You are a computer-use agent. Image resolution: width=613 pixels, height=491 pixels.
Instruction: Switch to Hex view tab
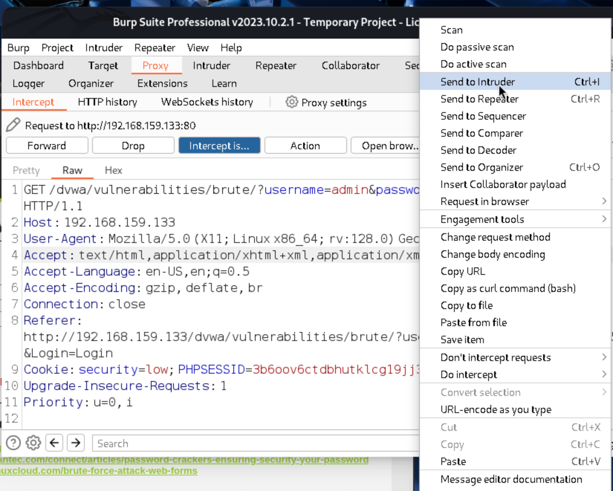pos(113,170)
